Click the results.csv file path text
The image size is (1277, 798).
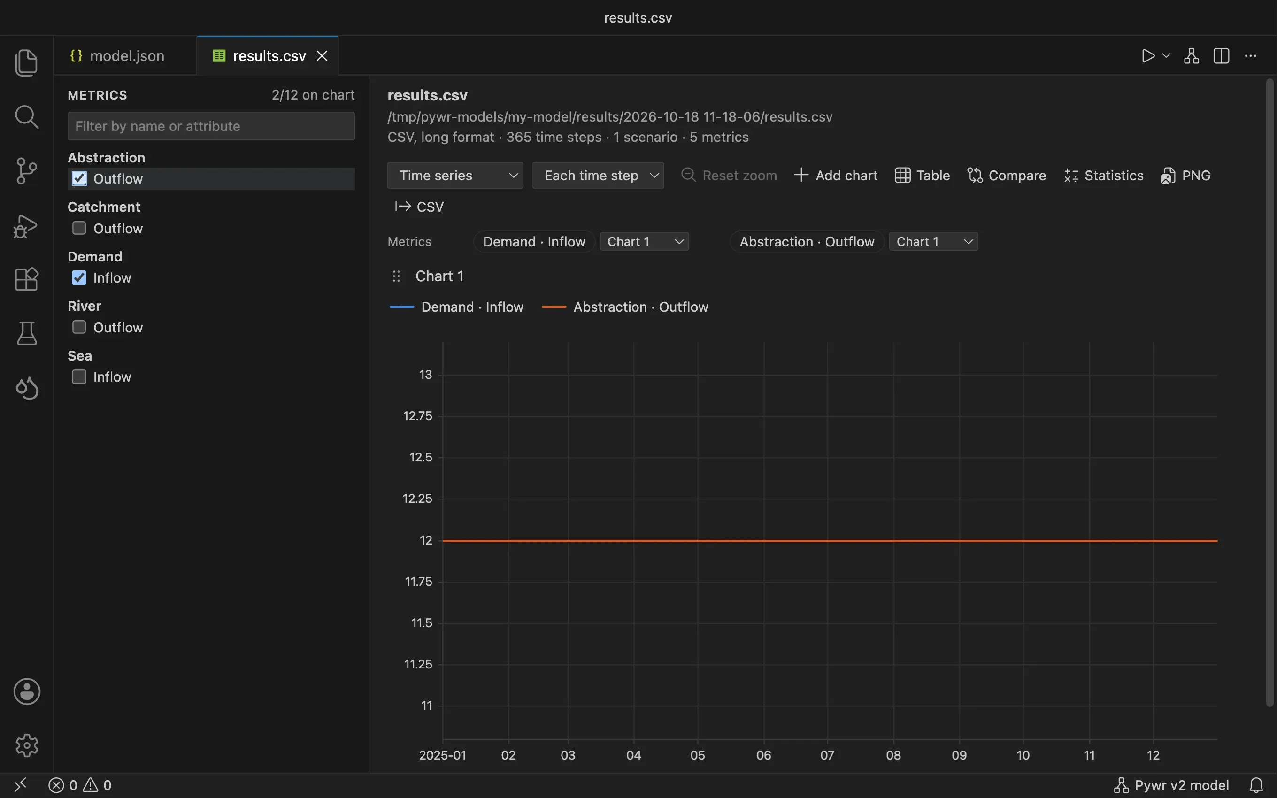[609, 116]
